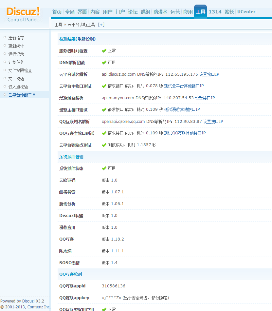Open the 门户 top menu
272x311 pixels.
pyautogui.click(x=120, y=12)
